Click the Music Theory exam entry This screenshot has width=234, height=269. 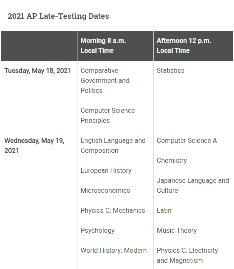(177, 231)
